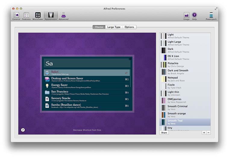Click the San Francisco result text
This screenshot has width=229, height=157.
point(60,91)
